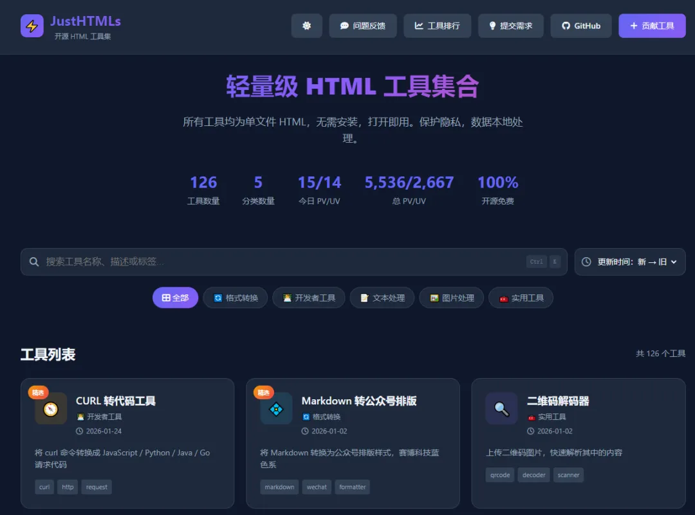Viewport: 695px width, 515px height.
Task: Open the 工具排行 ranking page
Action: coord(437,26)
